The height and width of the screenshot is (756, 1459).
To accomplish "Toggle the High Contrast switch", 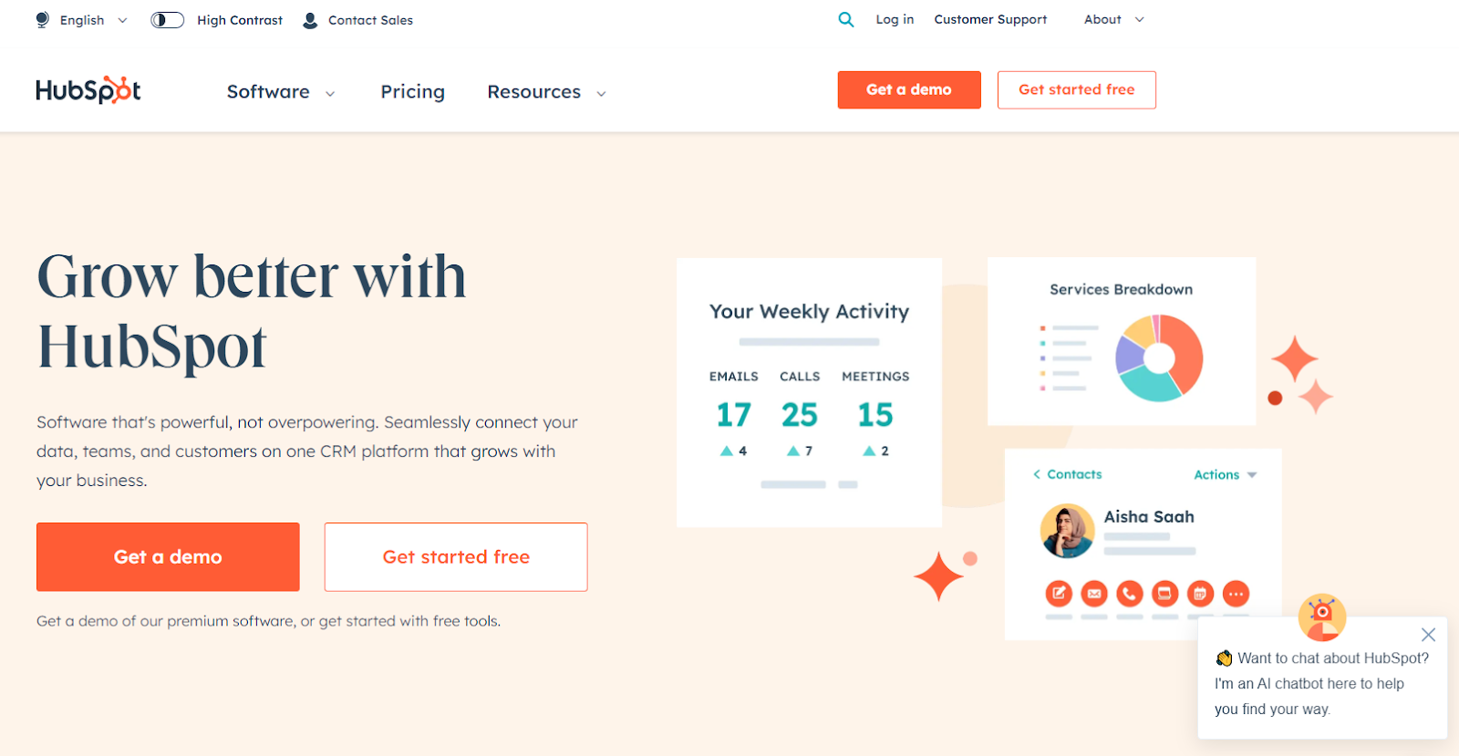I will pos(168,20).
